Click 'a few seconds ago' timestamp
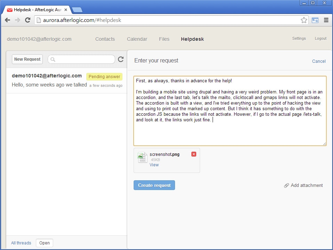The width and height of the screenshot is (333, 250). [106, 85]
